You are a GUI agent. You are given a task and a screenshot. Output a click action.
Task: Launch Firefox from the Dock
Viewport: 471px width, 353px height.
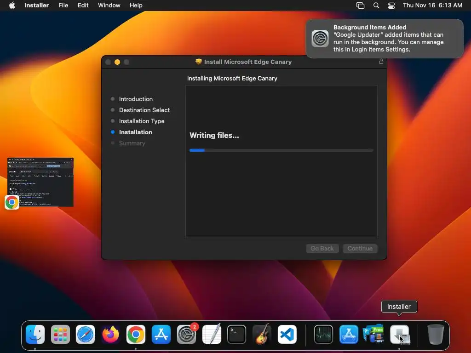(x=110, y=334)
